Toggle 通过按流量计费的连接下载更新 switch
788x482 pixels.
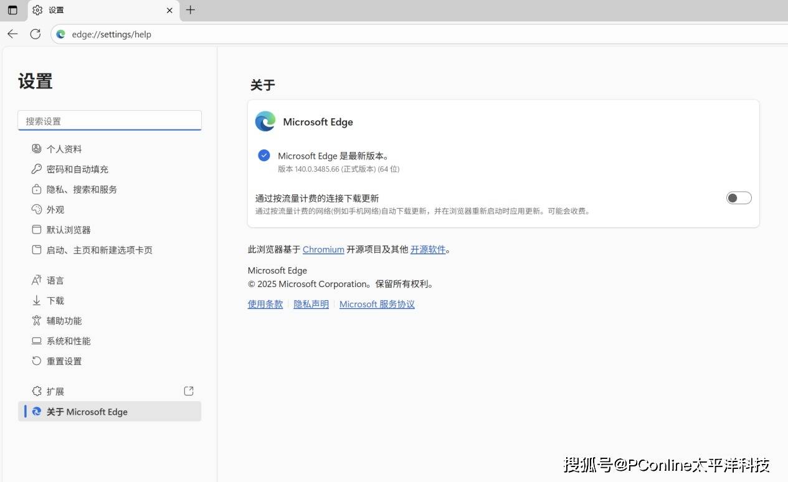[x=739, y=198]
